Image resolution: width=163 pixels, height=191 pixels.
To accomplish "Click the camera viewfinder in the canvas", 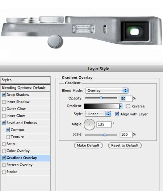I will (x=135, y=31).
